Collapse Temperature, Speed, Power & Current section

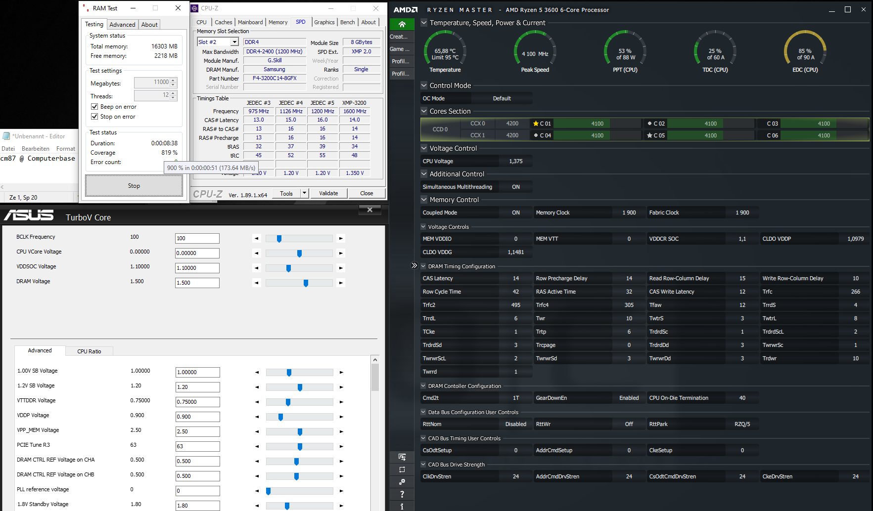click(x=424, y=23)
